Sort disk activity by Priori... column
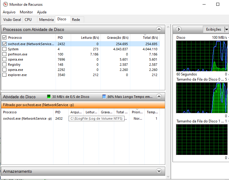This screenshot has height=180, width=229. tap(137, 112)
